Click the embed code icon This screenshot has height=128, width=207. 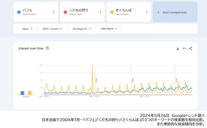[x=184, y=48]
